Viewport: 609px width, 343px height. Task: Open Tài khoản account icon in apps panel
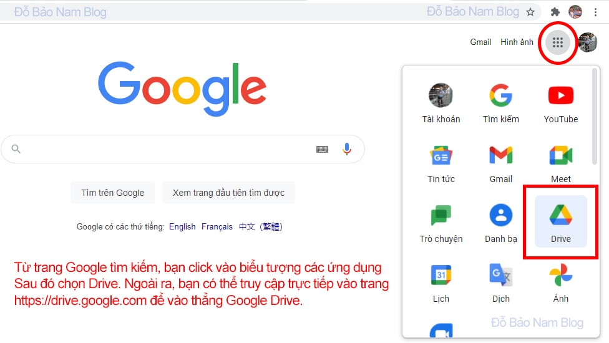[x=441, y=103]
